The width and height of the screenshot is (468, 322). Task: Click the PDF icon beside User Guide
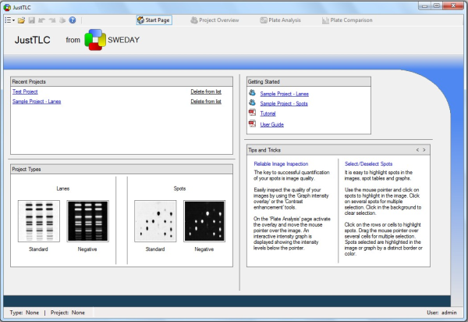click(252, 123)
